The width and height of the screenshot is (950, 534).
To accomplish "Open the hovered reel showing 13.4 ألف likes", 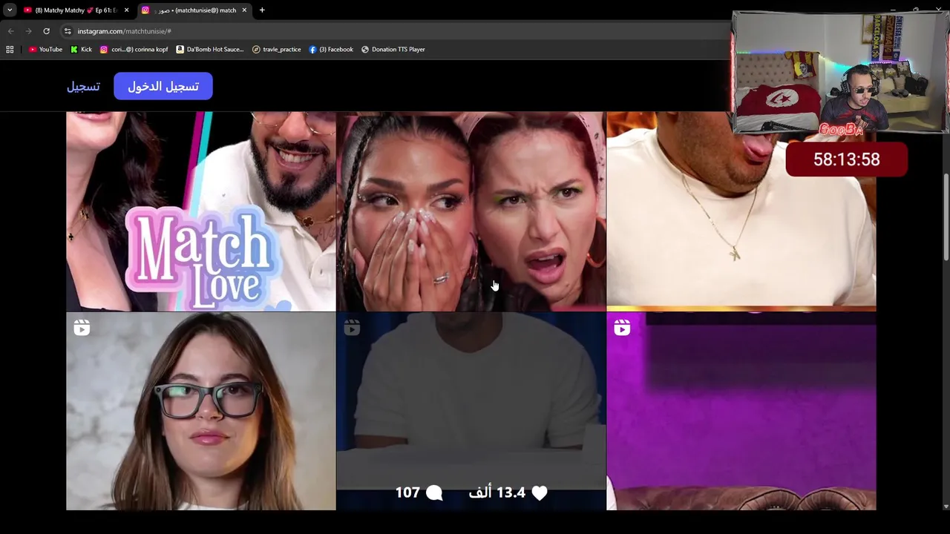I will [471, 411].
